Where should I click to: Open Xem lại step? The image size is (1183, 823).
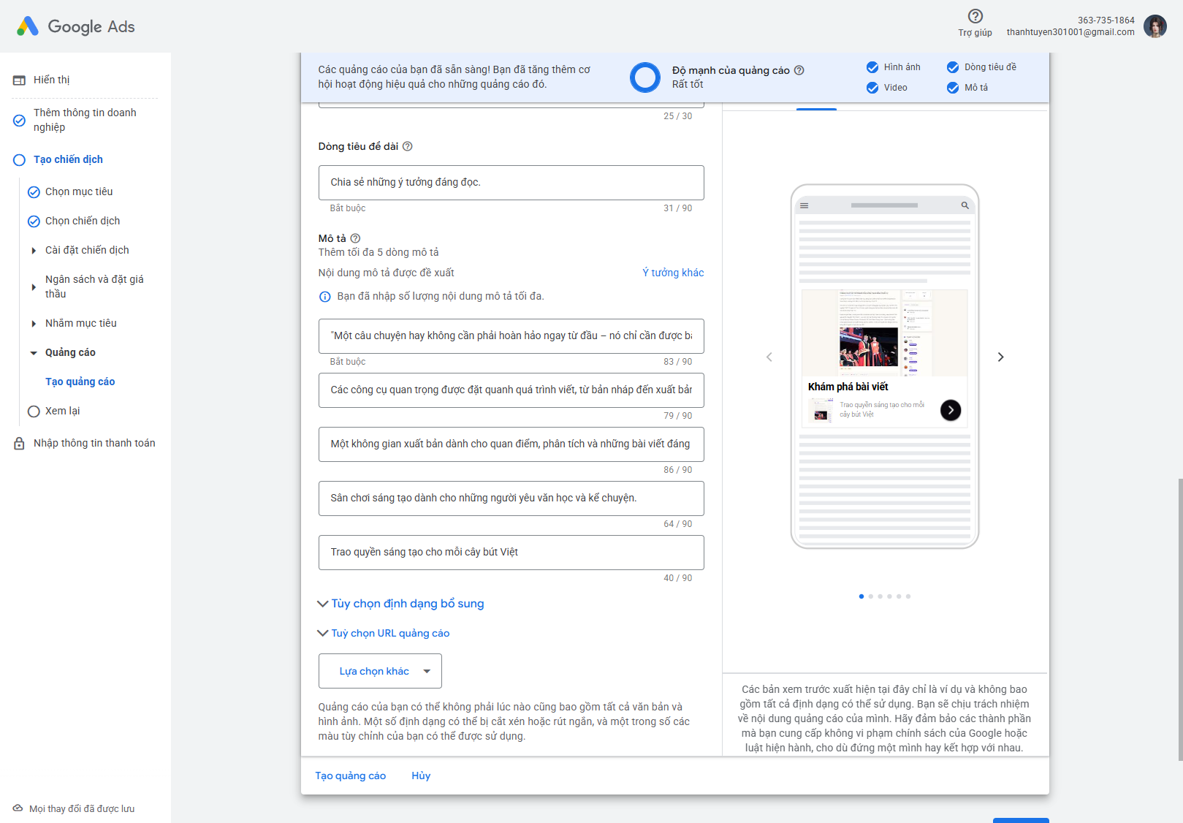(63, 411)
